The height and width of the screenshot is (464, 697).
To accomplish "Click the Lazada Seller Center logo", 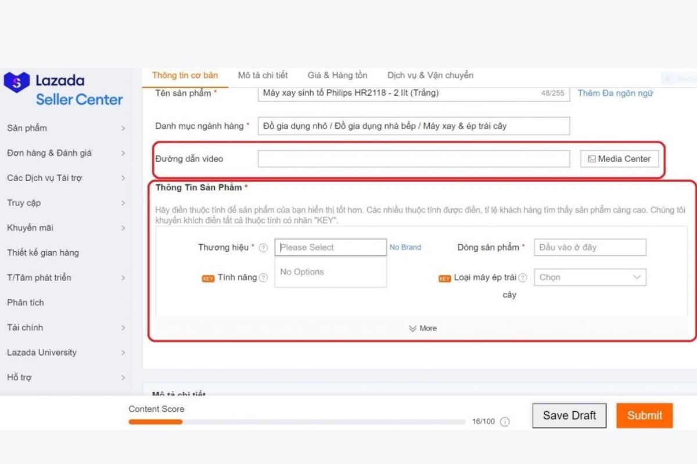I will tap(63, 90).
